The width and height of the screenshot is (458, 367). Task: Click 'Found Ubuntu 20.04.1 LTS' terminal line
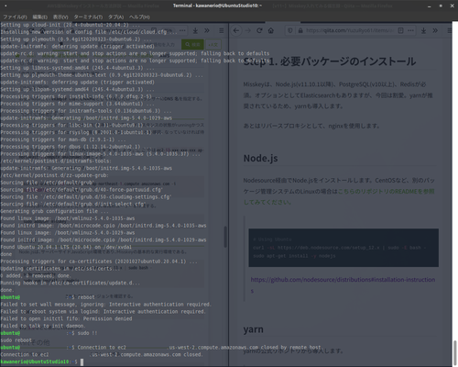66,247
